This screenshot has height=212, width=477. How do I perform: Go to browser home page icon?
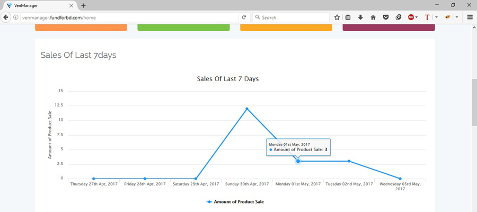click(x=373, y=17)
